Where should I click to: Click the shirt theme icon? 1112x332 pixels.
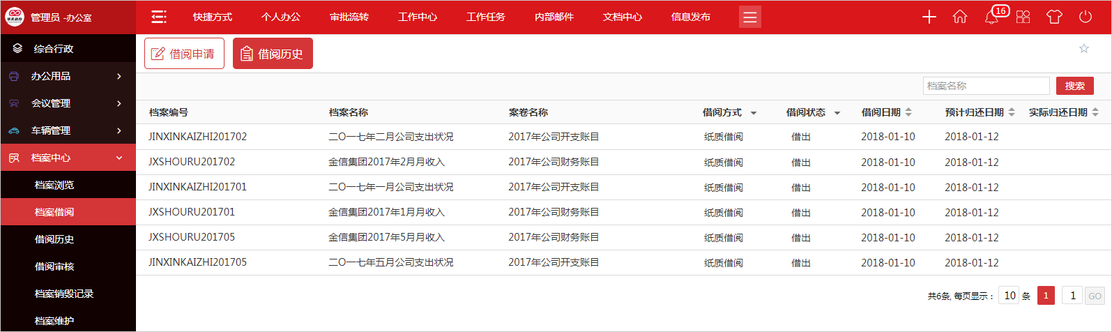click(1054, 17)
